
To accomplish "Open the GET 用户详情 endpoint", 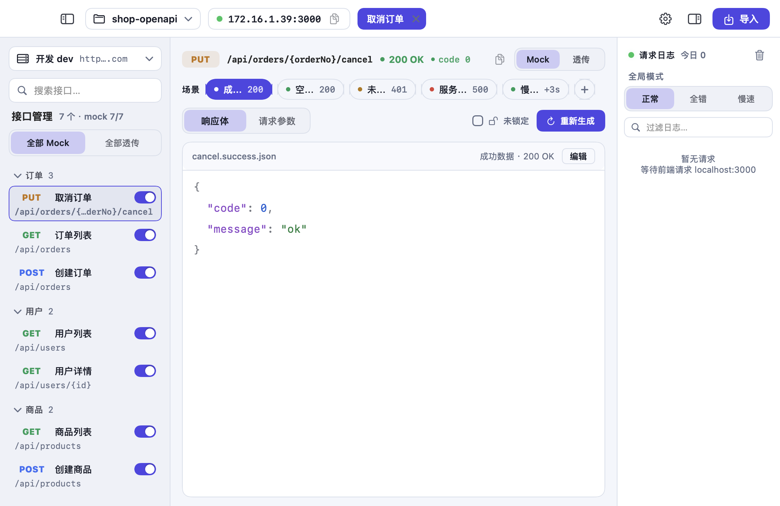I will (x=85, y=378).
